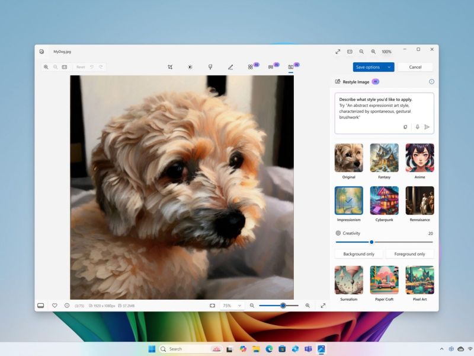The height and width of the screenshot is (356, 474).
Task: Open the 75% zoom level dropdown
Action: click(232, 306)
